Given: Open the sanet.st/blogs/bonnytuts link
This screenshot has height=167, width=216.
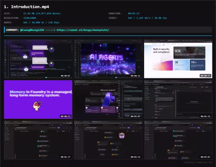Looking at the screenshot, I should point(83,30).
